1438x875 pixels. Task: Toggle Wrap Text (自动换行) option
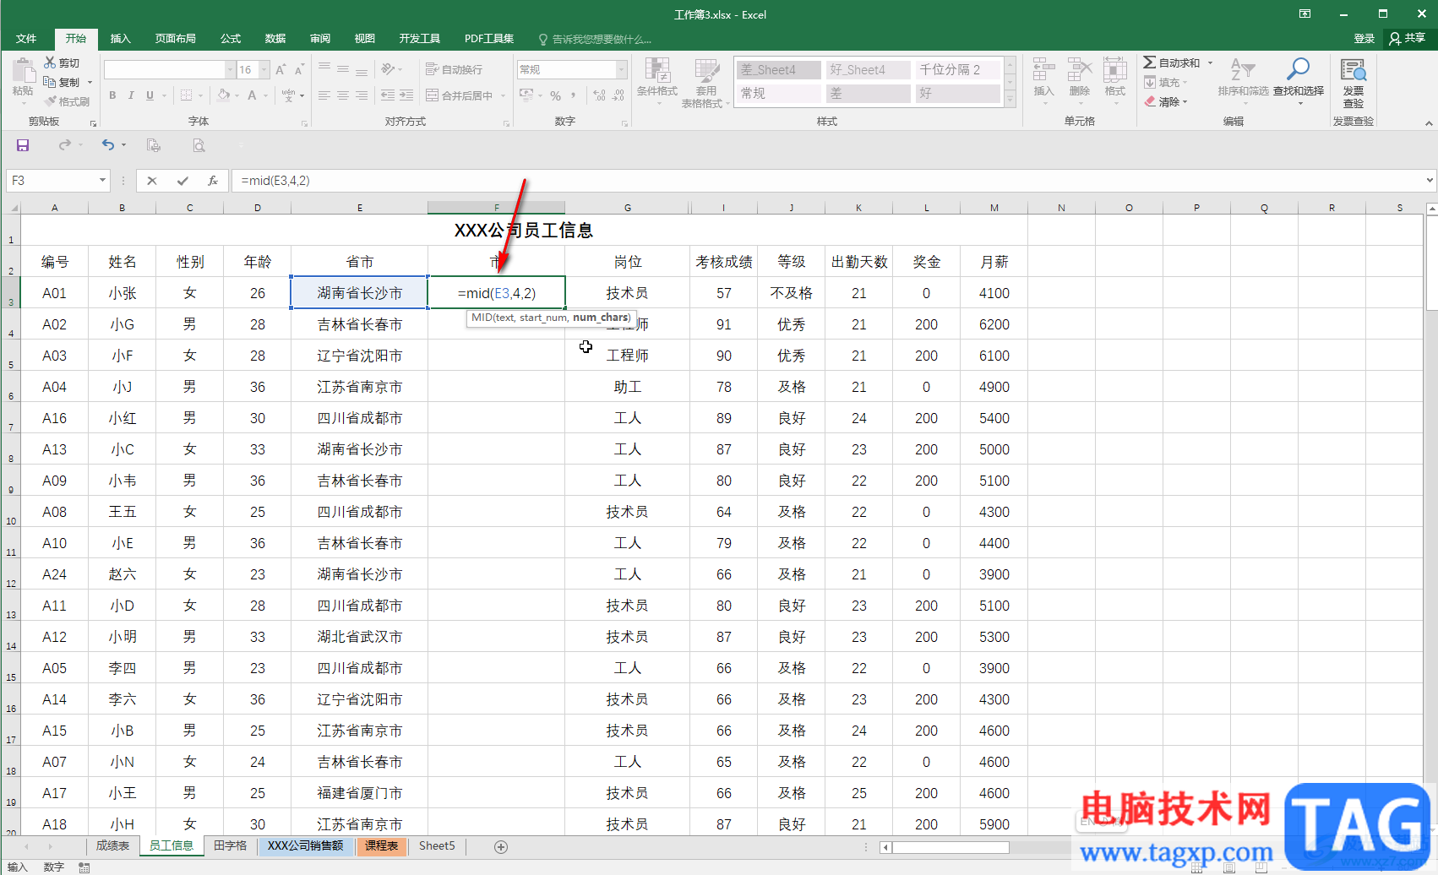pyautogui.click(x=455, y=69)
